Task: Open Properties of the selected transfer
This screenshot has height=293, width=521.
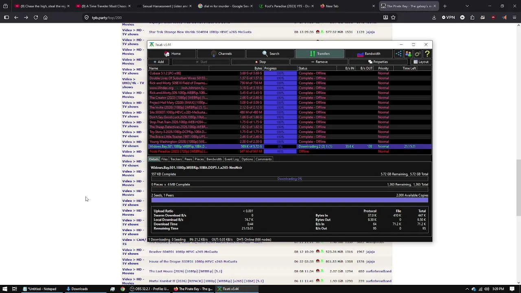Action: point(378,62)
